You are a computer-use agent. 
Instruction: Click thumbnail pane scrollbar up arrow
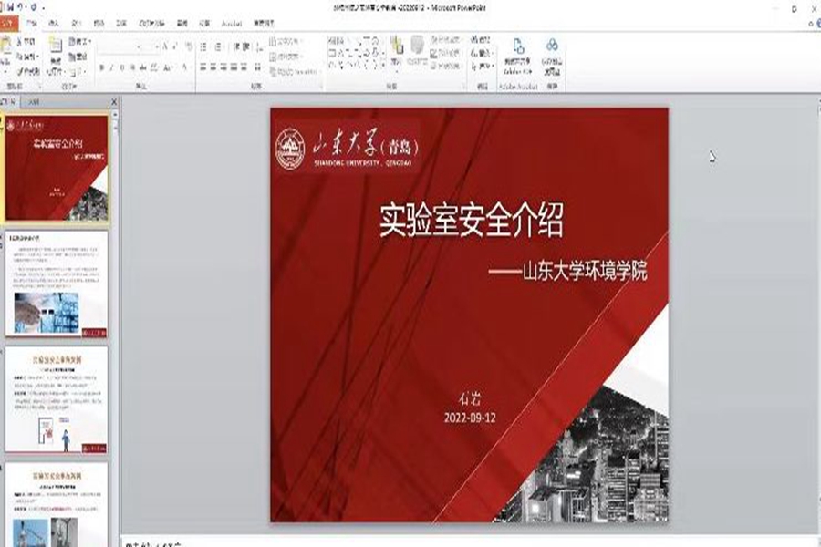pos(115,114)
